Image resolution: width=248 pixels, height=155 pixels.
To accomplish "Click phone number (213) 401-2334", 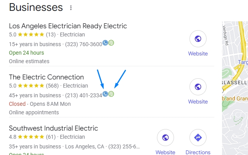I will (83, 95).
